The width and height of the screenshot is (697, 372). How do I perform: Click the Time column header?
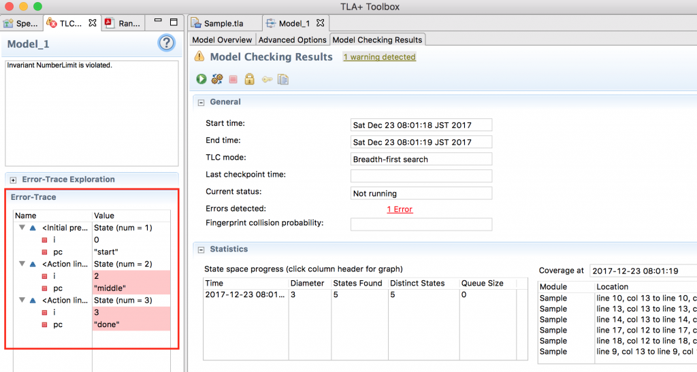[x=246, y=283]
